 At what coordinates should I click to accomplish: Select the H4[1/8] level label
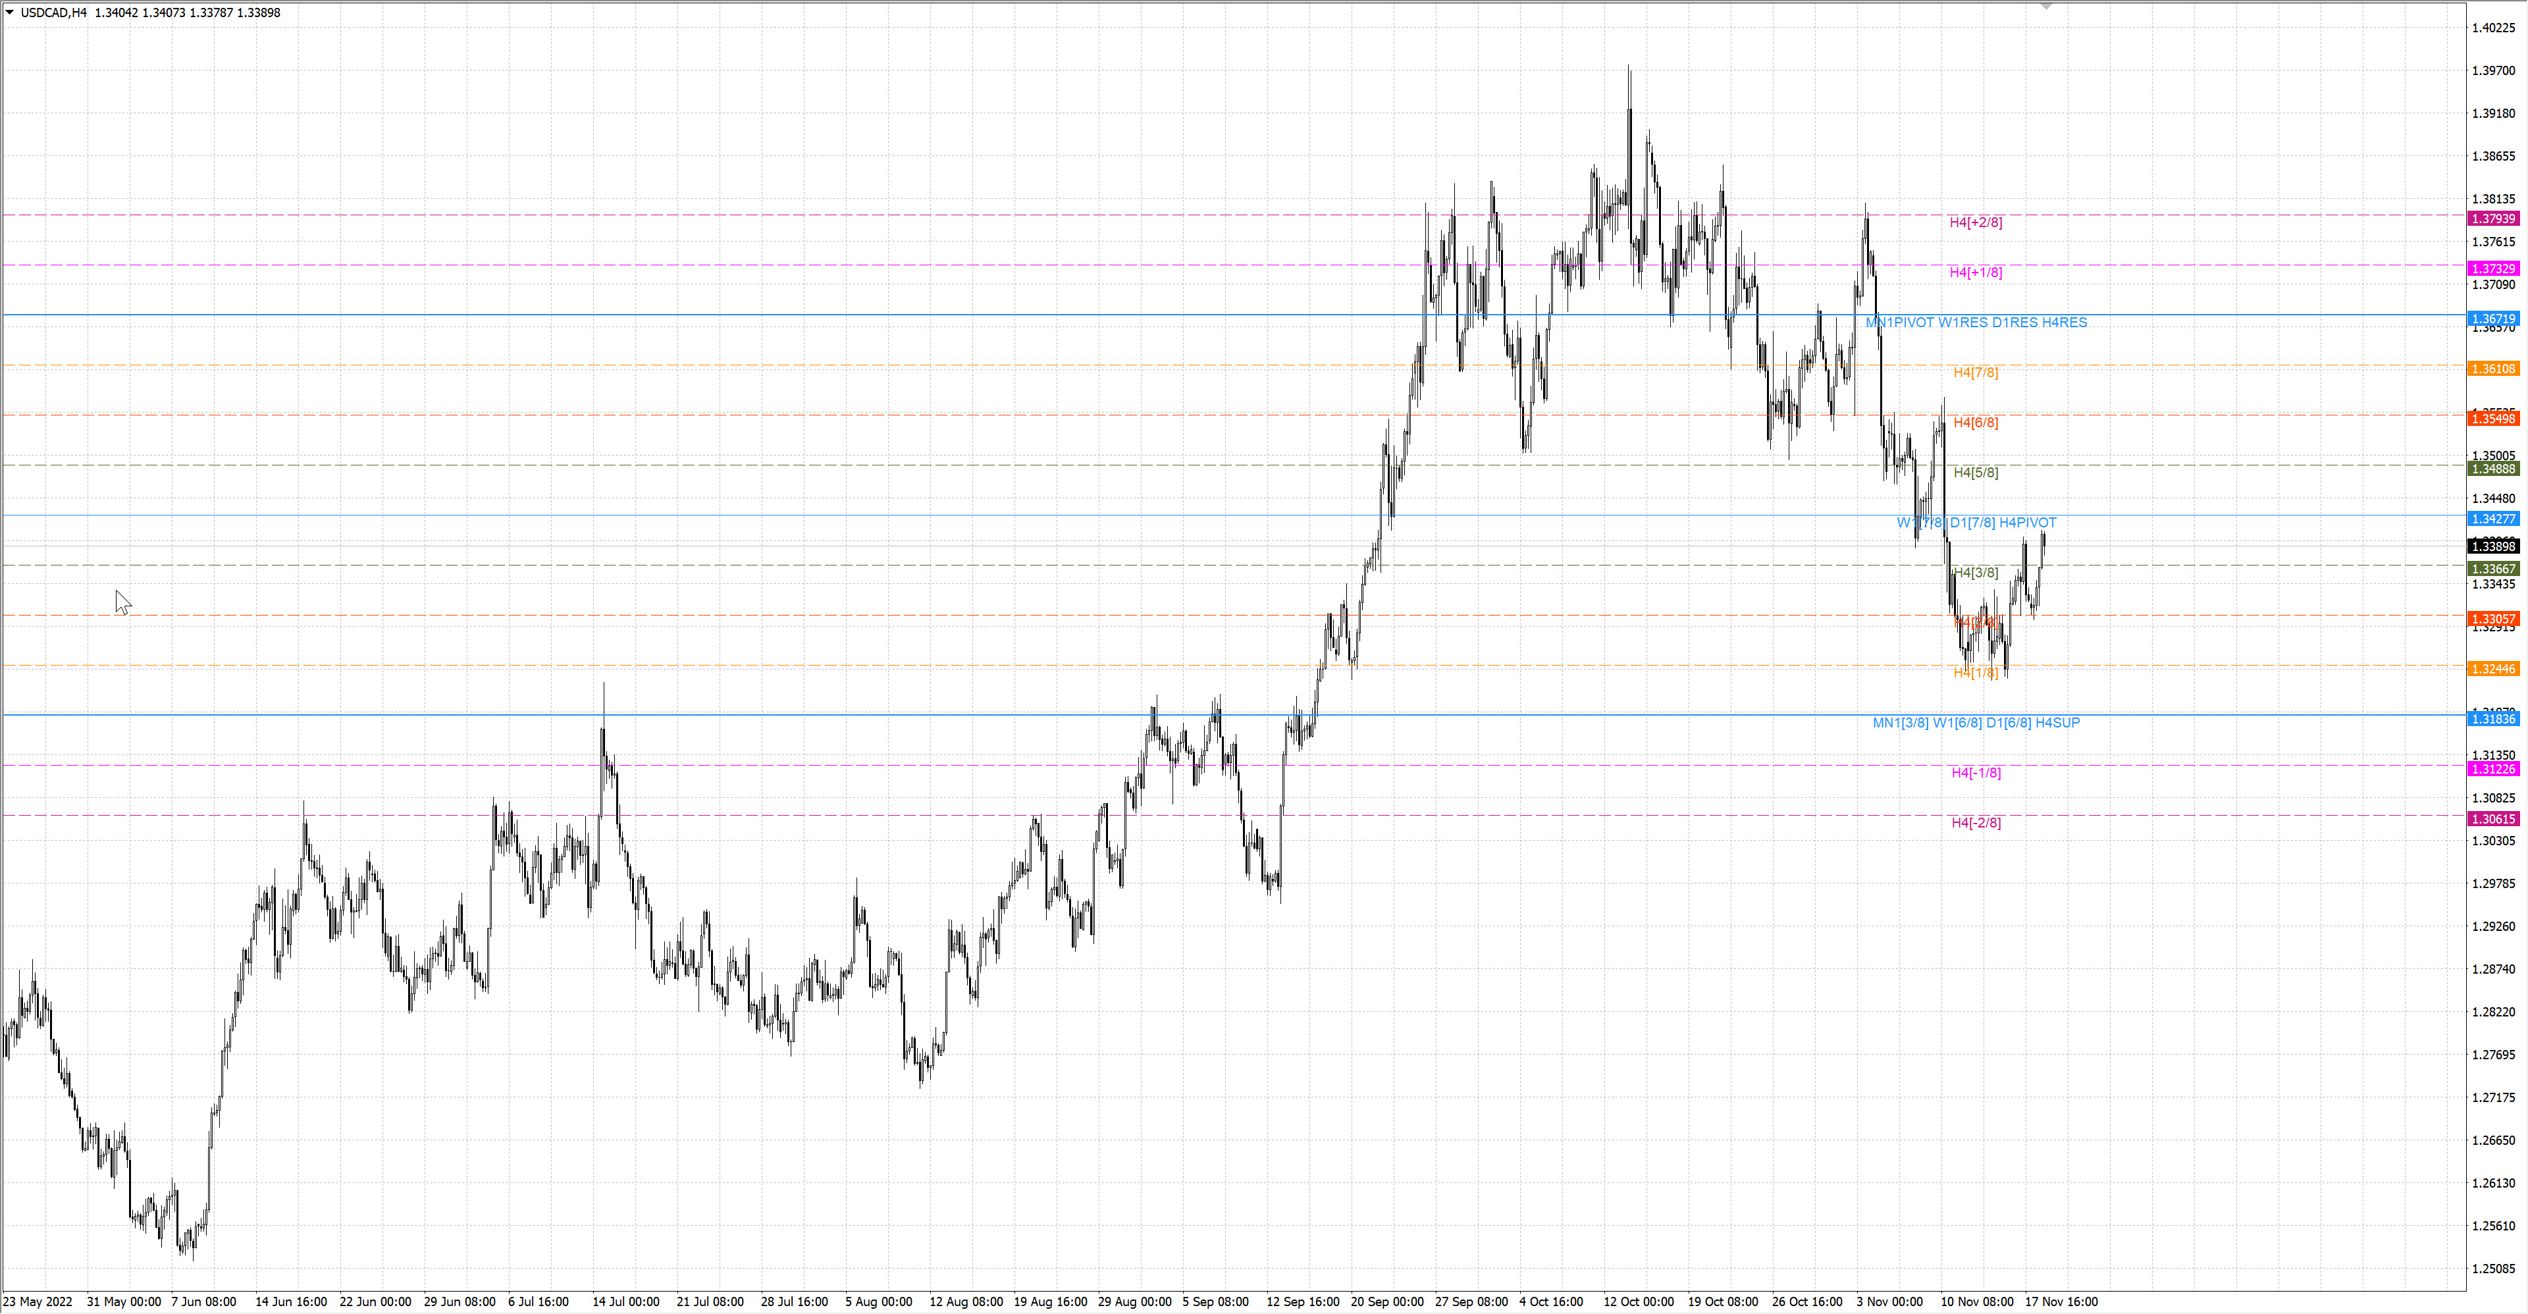pyautogui.click(x=1976, y=673)
